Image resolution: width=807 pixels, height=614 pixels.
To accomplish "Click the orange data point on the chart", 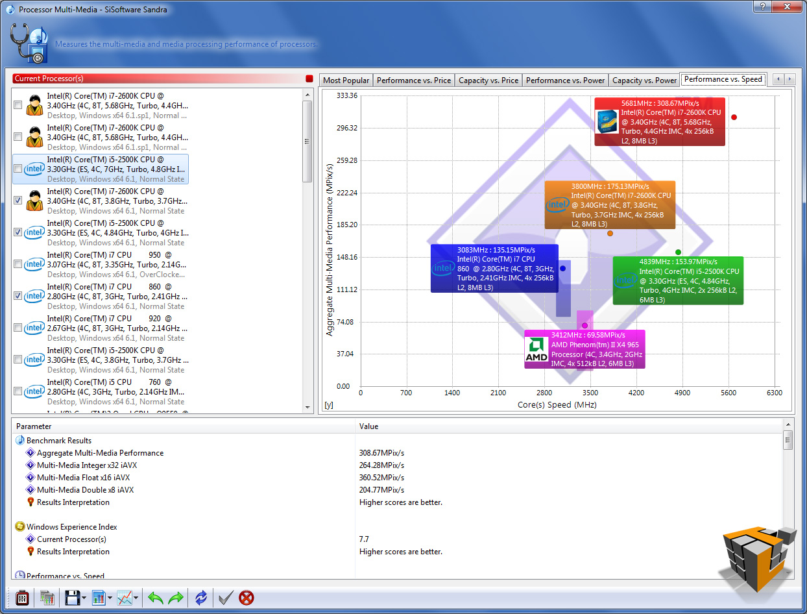I will pyautogui.click(x=610, y=234).
